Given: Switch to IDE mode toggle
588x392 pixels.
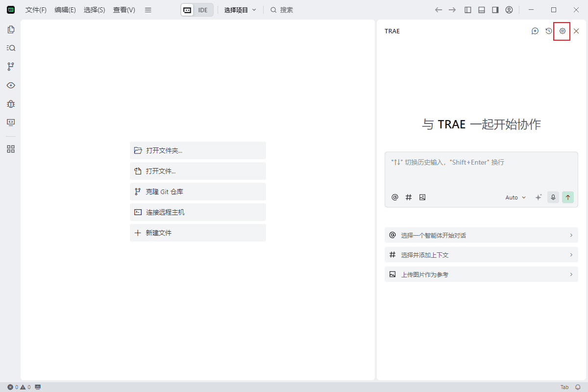Looking at the screenshot, I should point(203,10).
